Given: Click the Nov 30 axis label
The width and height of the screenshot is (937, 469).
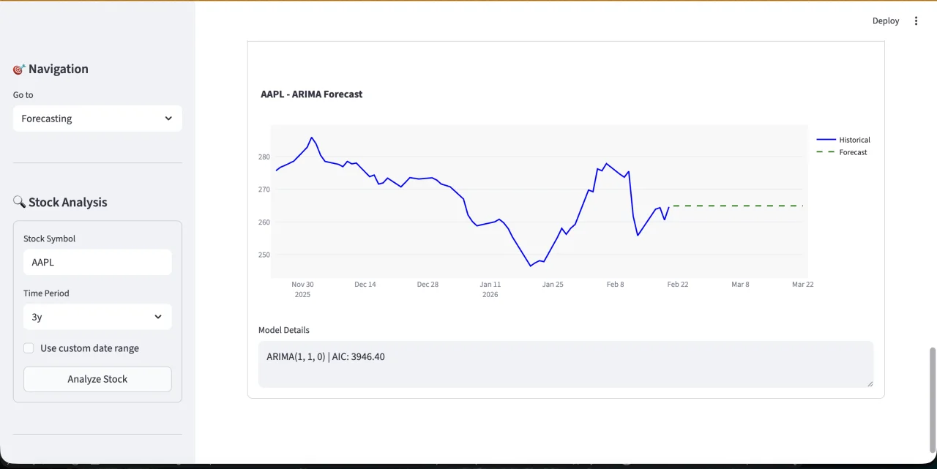Looking at the screenshot, I should point(302,285).
